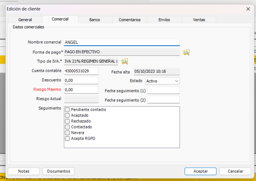Image resolution: width=256 pixels, height=181 pixels.
Task: Mark the client as Contactado
Action: pos(67,127)
